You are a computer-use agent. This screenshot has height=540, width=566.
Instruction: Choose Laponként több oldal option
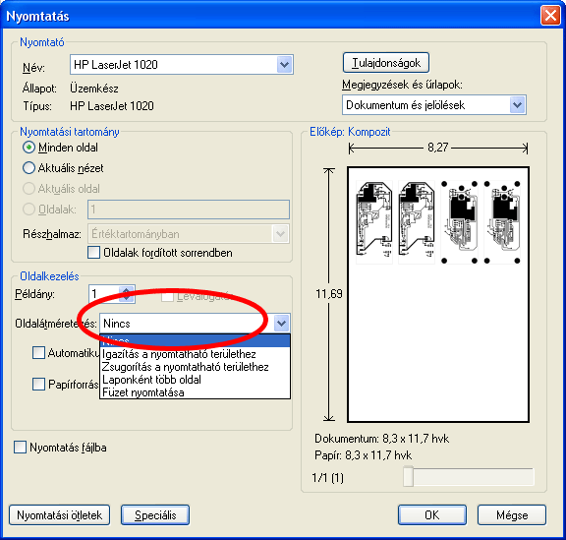[x=195, y=380]
